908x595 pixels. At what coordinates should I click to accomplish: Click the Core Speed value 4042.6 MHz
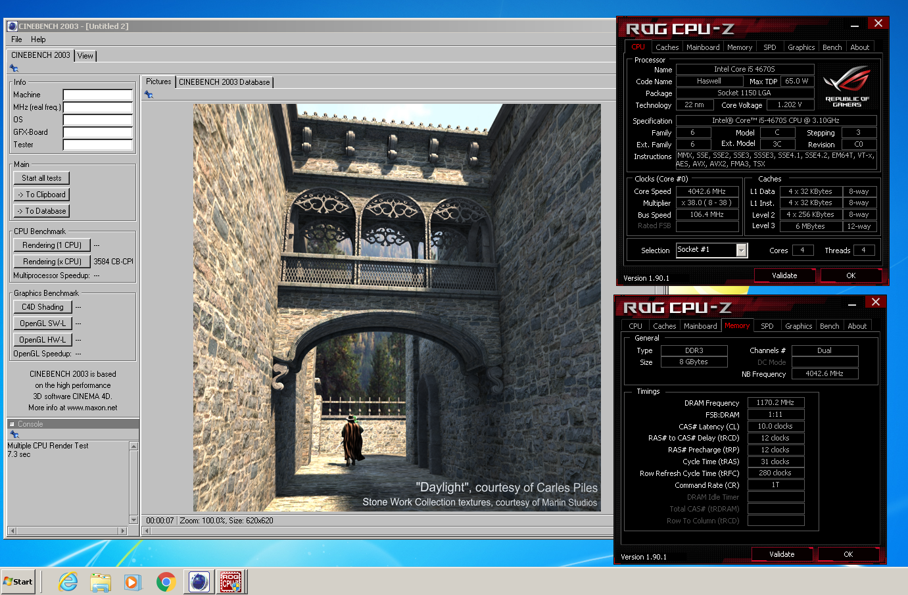coord(707,191)
